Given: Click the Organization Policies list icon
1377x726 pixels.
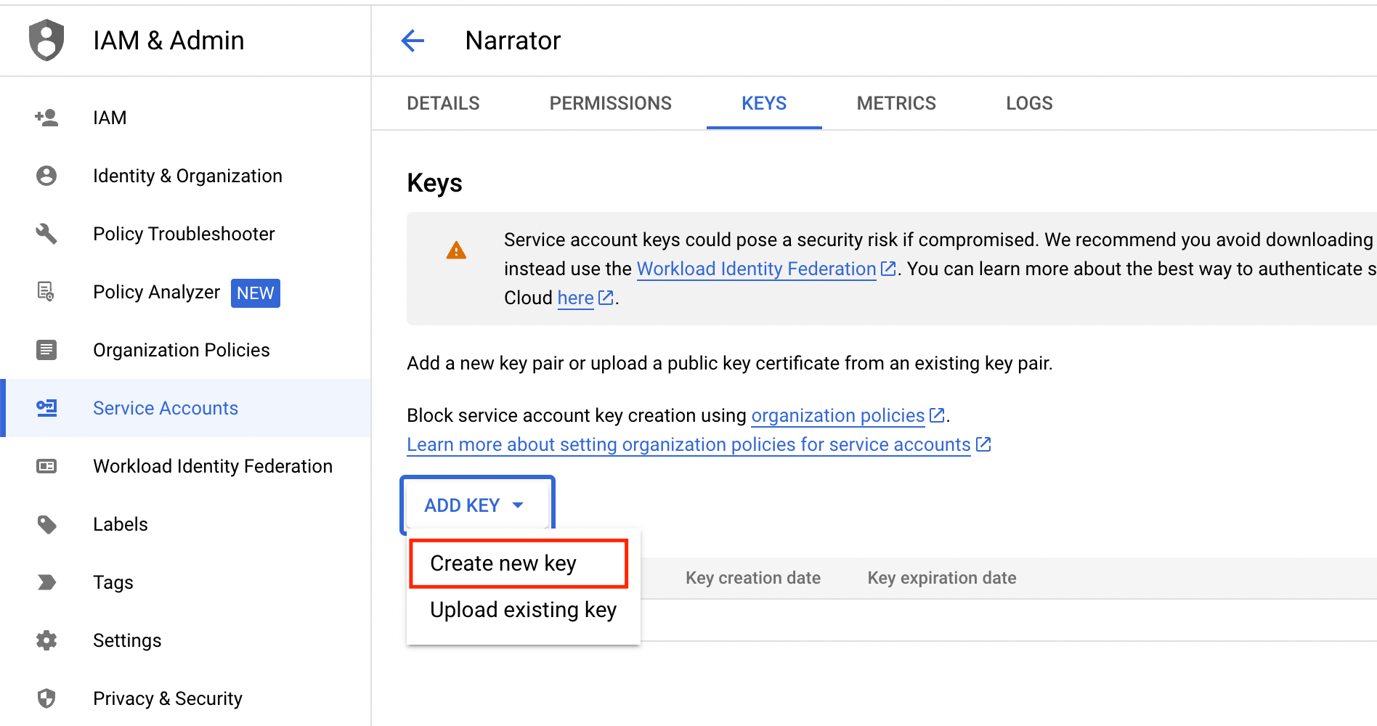Looking at the screenshot, I should (x=46, y=350).
